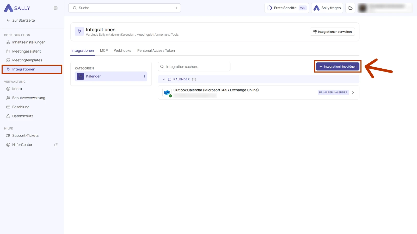417x234 pixels.
Task: Select the Integrationen tab
Action: pyautogui.click(x=83, y=50)
